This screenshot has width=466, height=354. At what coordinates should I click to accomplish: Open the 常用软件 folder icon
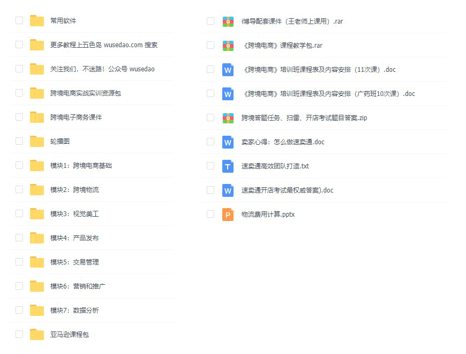click(37, 20)
